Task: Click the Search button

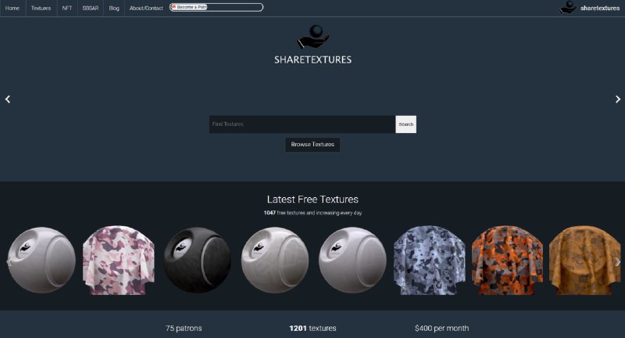Action: pyautogui.click(x=405, y=124)
